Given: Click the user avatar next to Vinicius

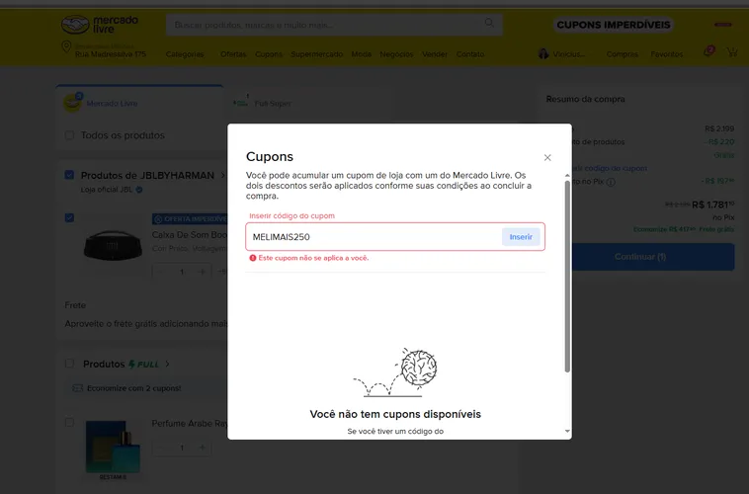Looking at the screenshot, I should (543, 53).
